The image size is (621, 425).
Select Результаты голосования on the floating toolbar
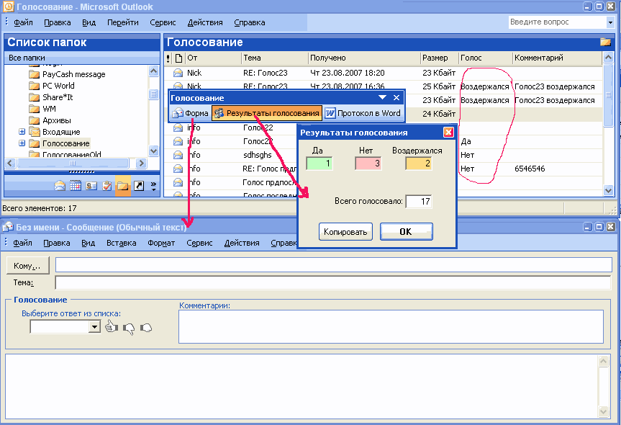click(x=266, y=113)
